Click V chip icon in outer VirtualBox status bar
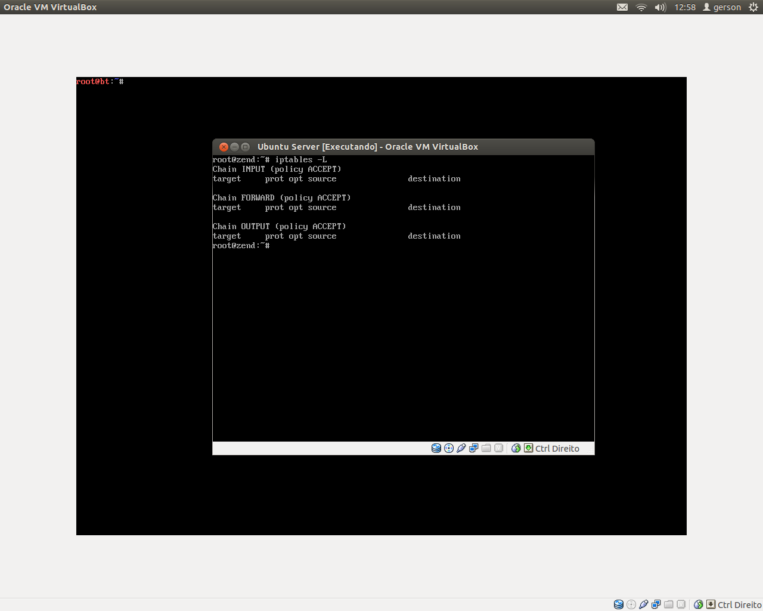Screen dimensions: 763x611 681,604
